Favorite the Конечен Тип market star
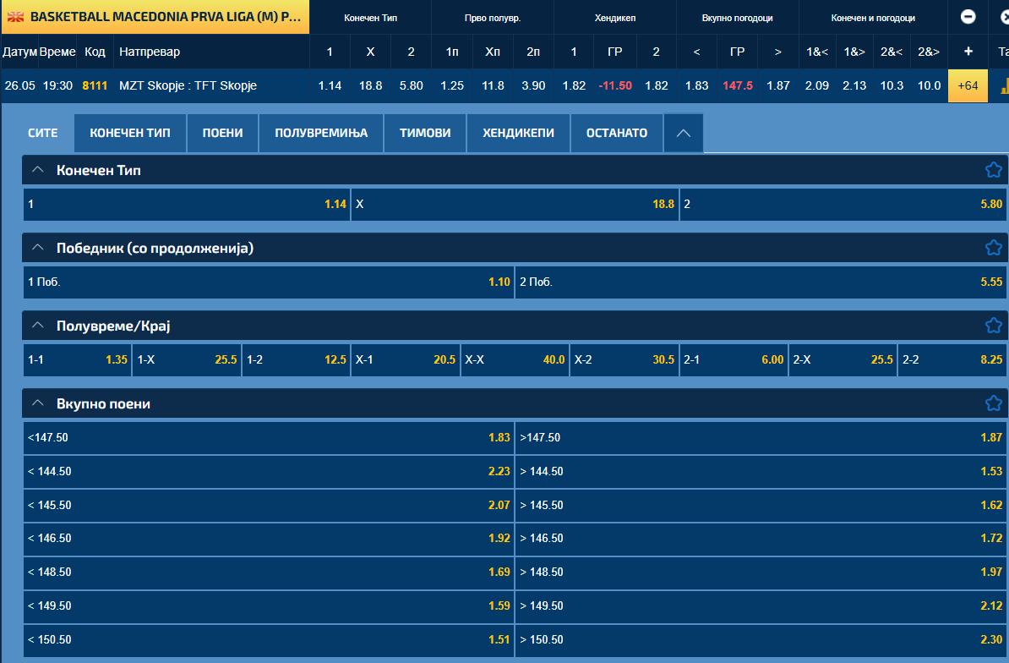This screenshot has width=1009, height=663. click(993, 170)
